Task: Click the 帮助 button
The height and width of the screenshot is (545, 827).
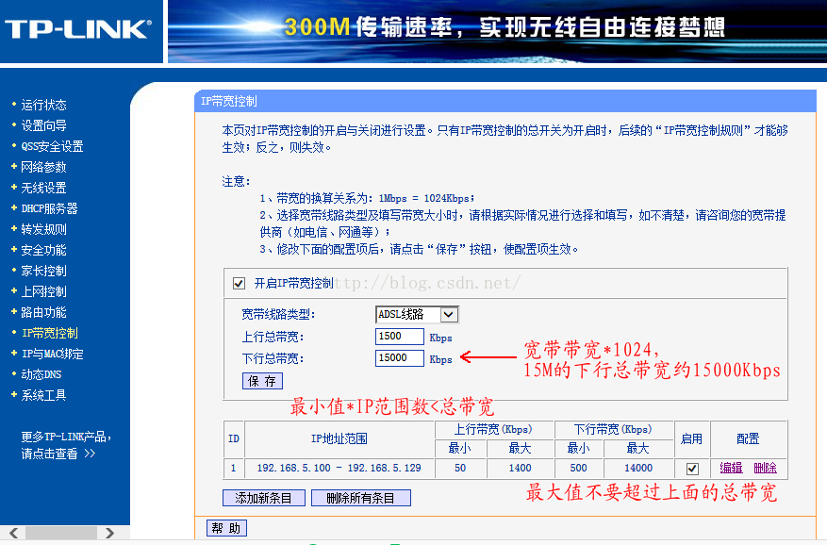Action: (x=226, y=528)
